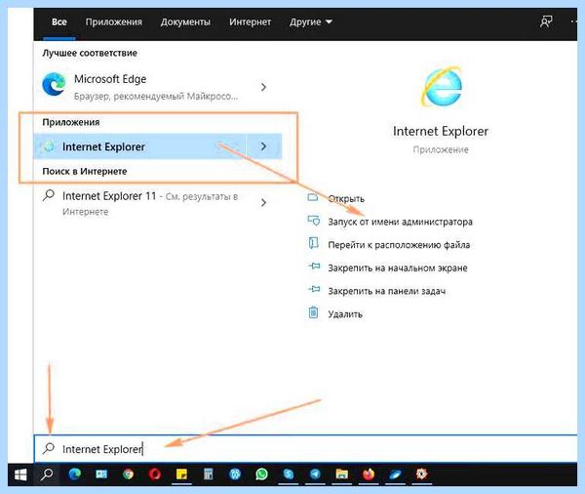Choose Закрепить на панели задач
Image resolution: width=585 pixels, height=494 pixels.
386,291
